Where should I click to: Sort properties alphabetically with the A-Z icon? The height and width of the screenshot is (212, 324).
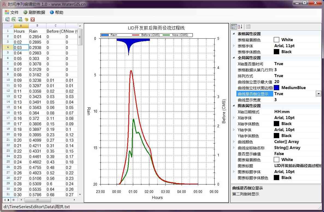point(240,26)
